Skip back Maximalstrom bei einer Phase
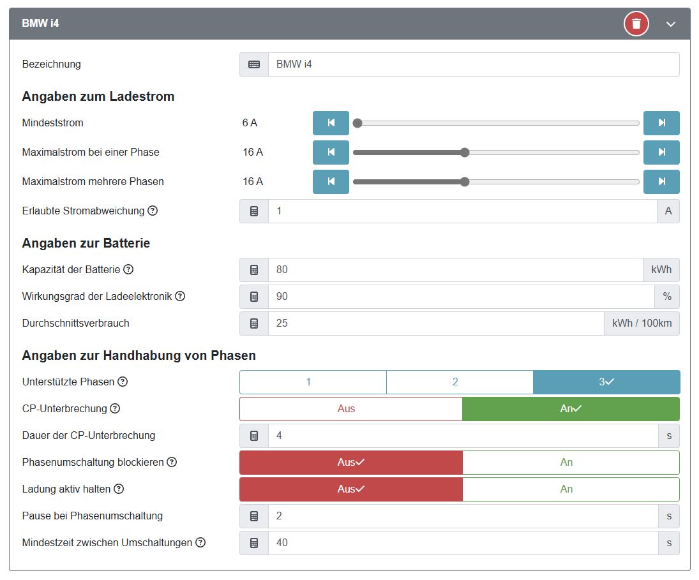Viewport: 699px width, 580px height. [331, 152]
